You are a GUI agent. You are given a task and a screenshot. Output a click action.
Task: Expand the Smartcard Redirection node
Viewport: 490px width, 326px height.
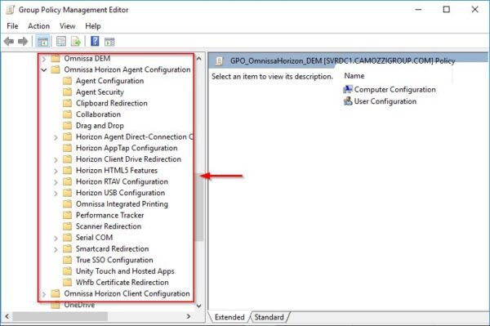56,249
